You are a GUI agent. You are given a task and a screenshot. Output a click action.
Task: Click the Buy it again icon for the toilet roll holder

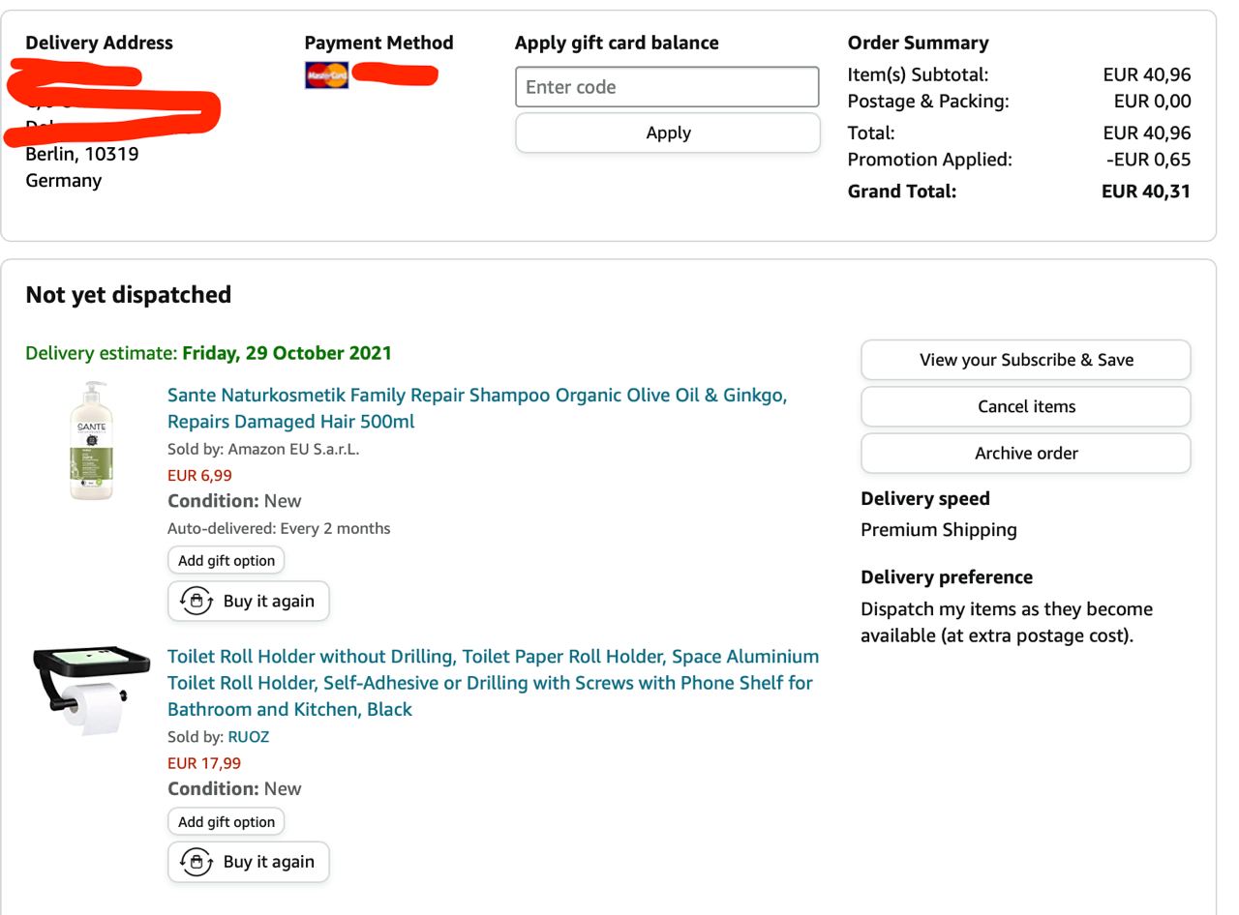click(x=196, y=862)
